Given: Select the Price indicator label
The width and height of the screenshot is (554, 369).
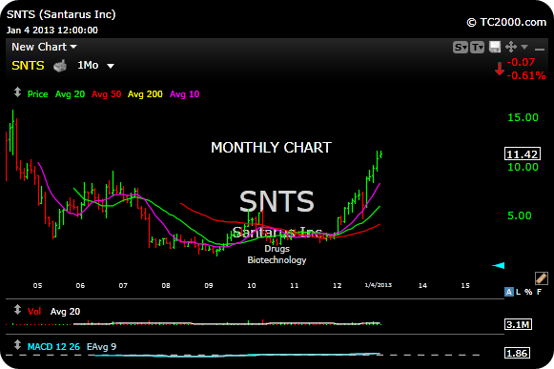Looking at the screenshot, I should point(38,94).
